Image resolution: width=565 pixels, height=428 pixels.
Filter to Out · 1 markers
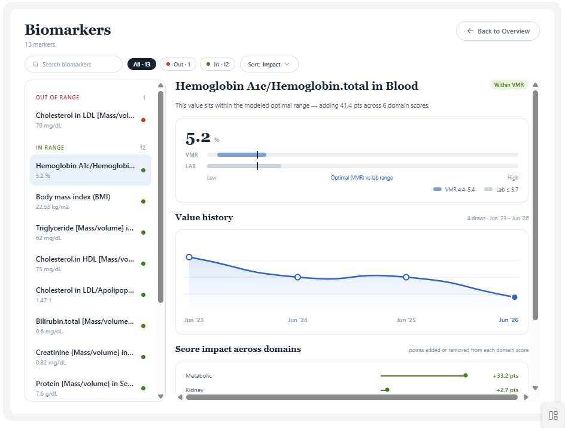tap(178, 64)
